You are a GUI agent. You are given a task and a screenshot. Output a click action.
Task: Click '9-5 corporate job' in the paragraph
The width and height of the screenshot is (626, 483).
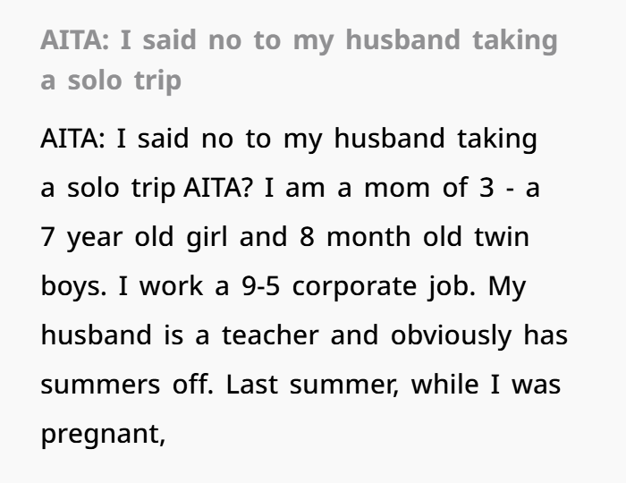[x=357, y=286]
